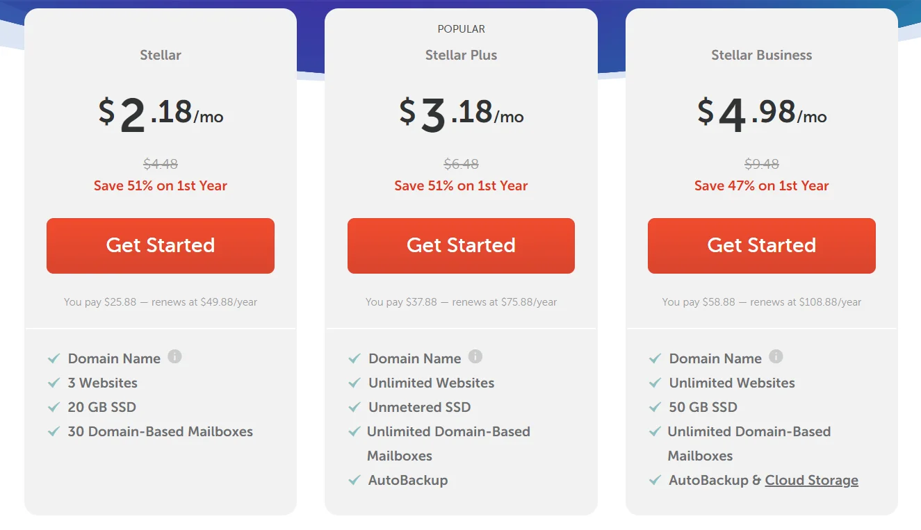Click 'Unlimited Websites' in Stellar Business card
The height and width of the screenshot is (530, 921).
[x=732, y=383]
